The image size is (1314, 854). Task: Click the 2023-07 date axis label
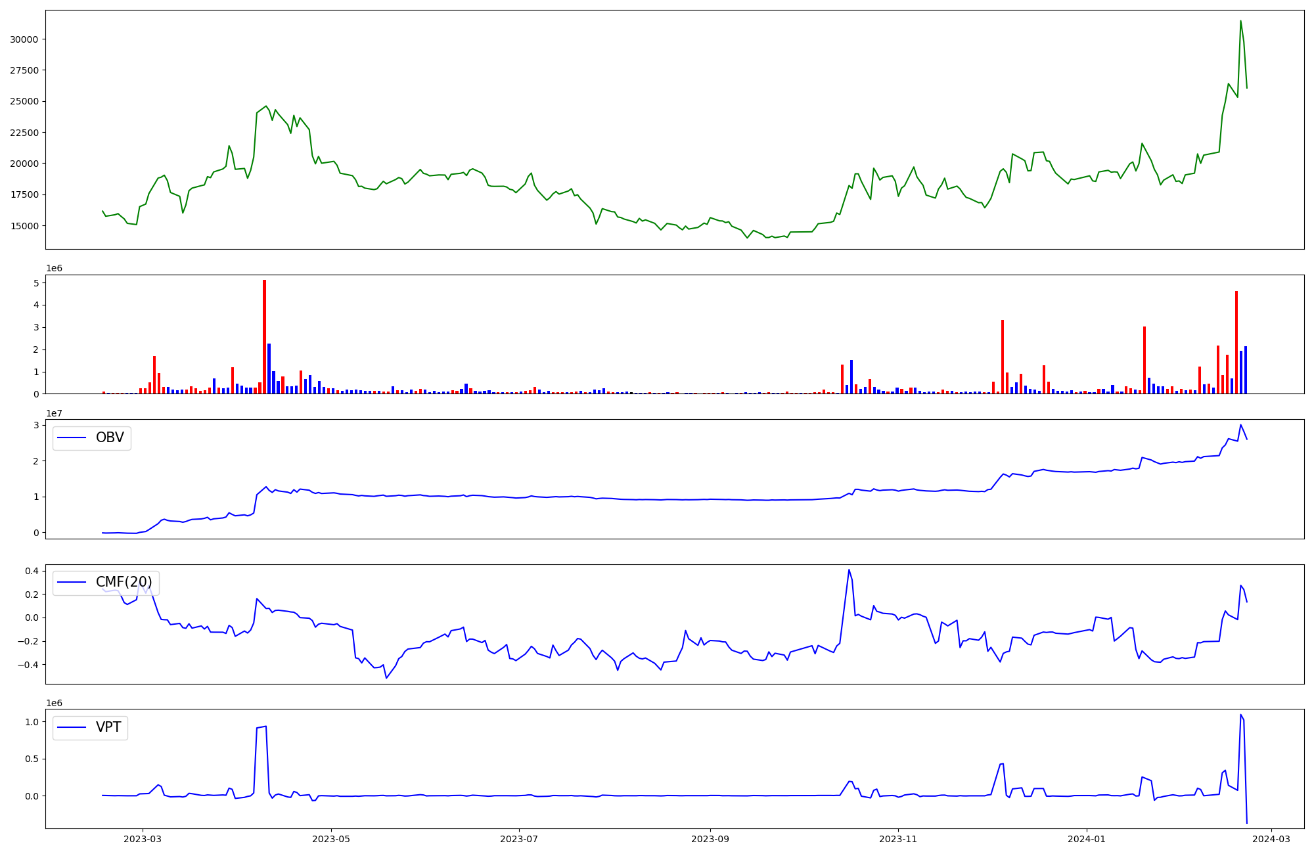click(519, 839)
